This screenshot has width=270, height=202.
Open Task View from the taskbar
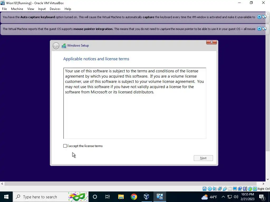[x=108, y=197]
